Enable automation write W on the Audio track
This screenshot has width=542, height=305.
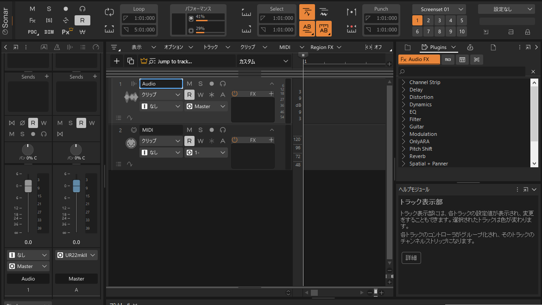pos(201,94)
